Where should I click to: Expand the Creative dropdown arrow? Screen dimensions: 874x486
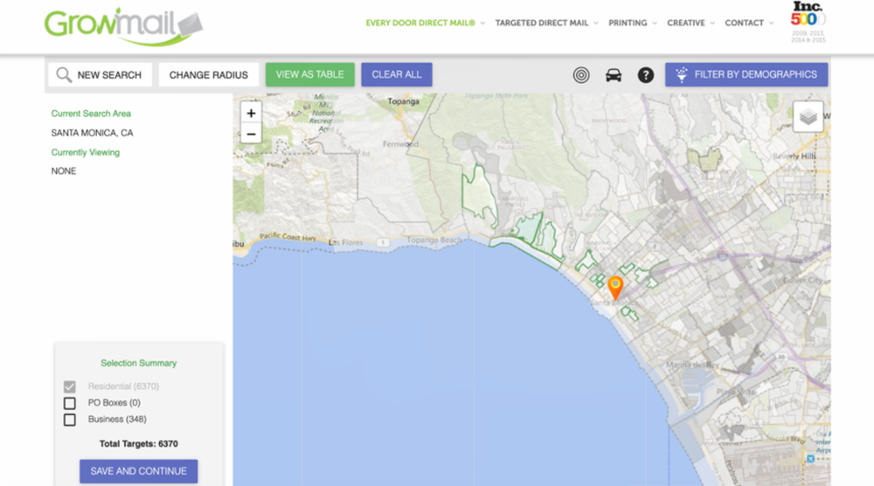[712, 23]
